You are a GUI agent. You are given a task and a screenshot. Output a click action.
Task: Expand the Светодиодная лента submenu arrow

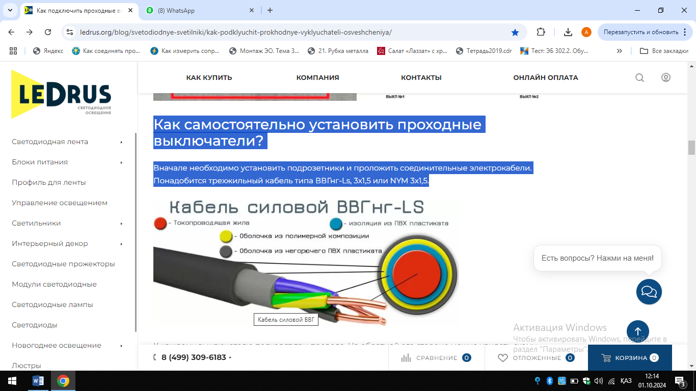point(121,142)
